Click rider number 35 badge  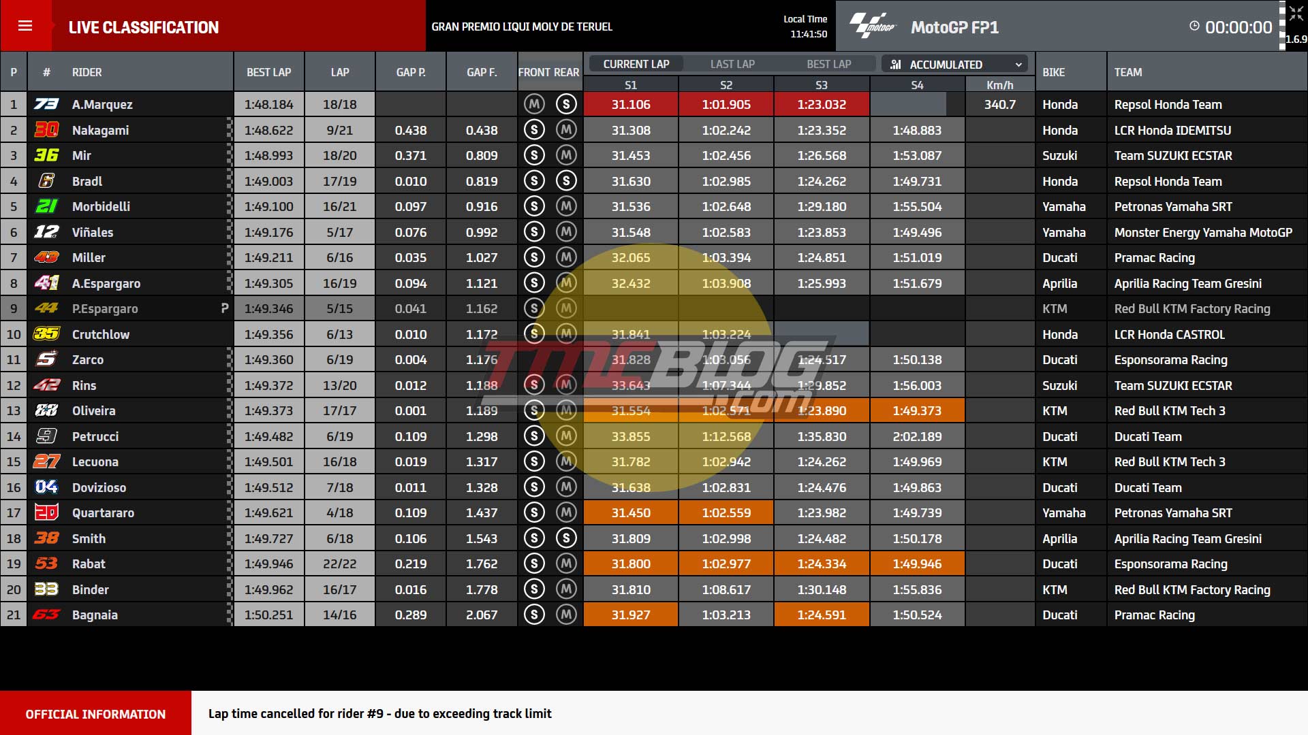point(46,334)
